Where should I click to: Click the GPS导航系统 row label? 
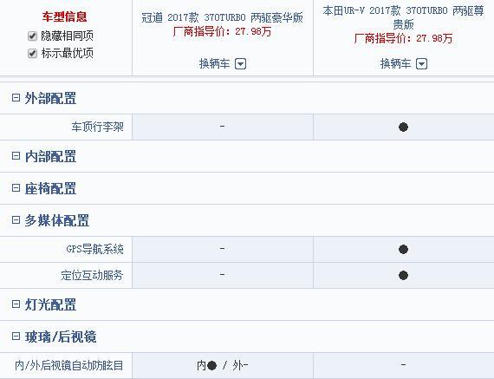tap(94, 249)
